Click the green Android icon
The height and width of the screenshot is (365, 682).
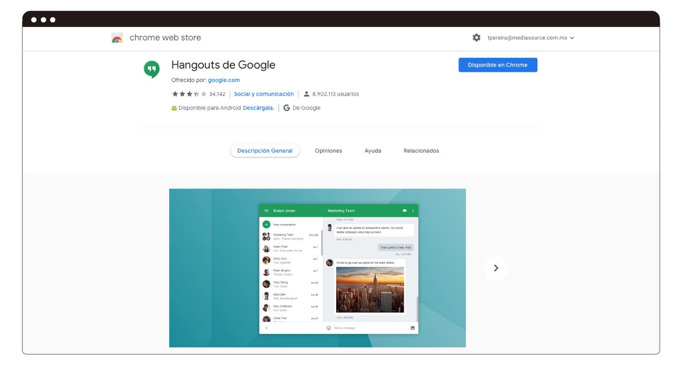[x=174, y=108]
